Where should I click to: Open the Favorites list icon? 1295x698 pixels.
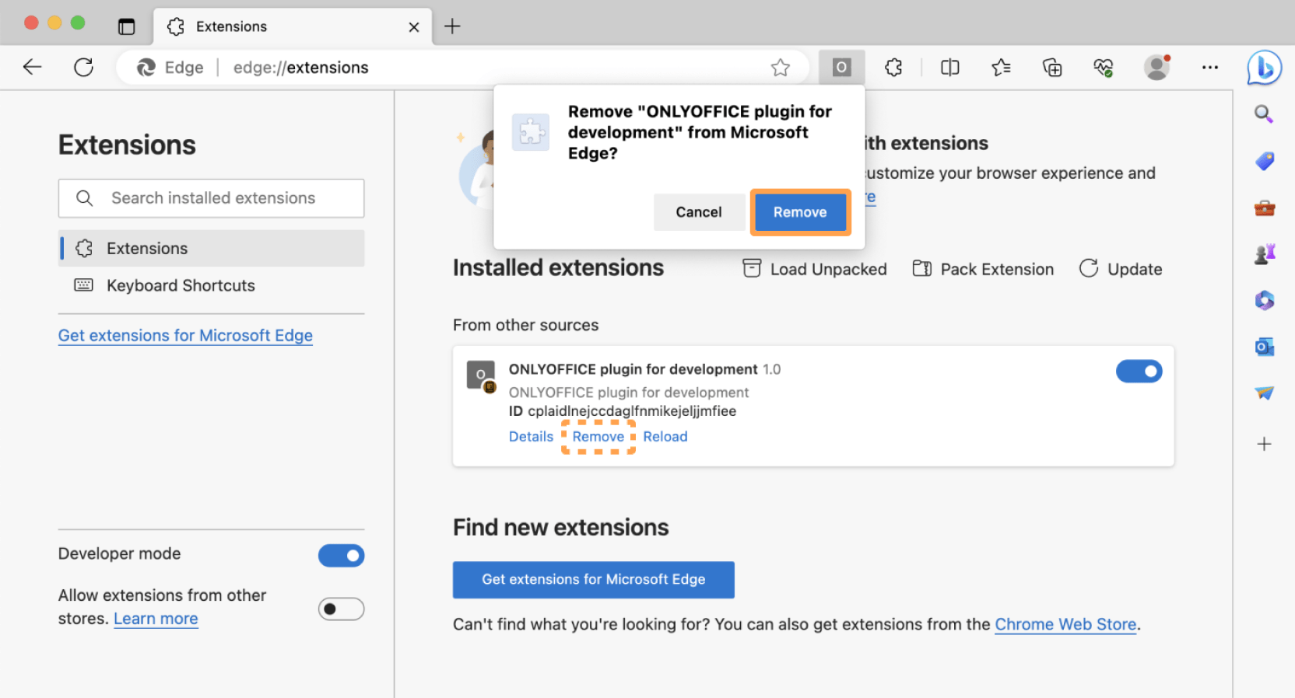(x=1001, y=68)
